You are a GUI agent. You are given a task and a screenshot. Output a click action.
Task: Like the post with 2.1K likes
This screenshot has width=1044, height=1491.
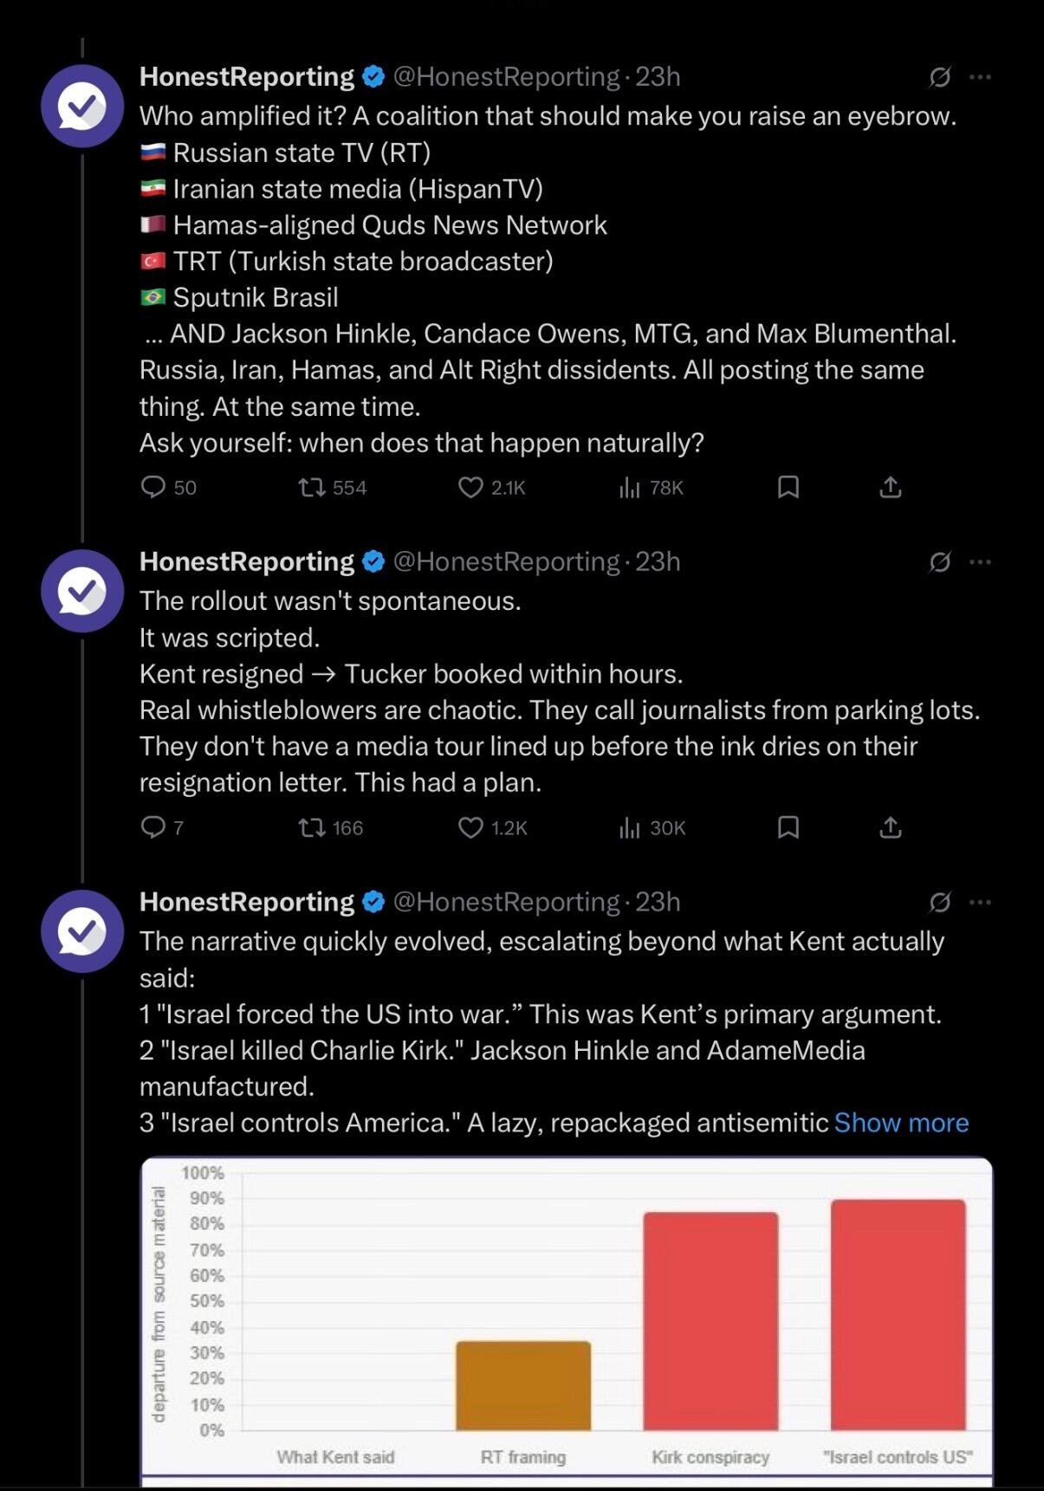coord(470,488)
